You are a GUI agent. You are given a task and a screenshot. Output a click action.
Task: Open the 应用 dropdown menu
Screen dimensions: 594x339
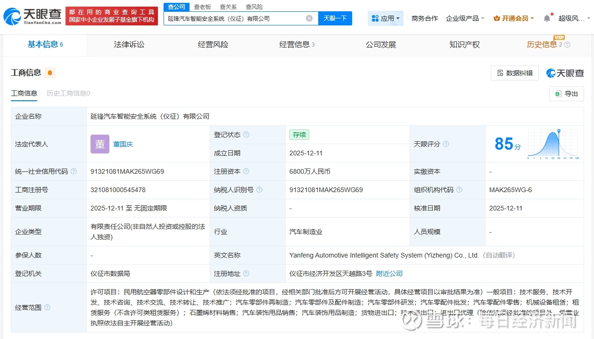tap(386, 18)
